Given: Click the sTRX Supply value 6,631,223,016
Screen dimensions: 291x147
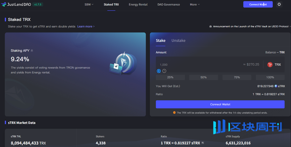Looking at the screenshot, I should tap(238, 143).
